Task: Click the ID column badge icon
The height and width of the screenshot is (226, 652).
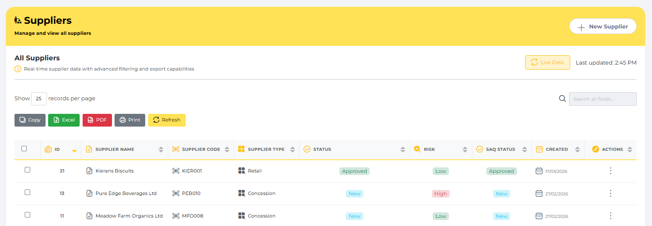Action: [48, 149]
